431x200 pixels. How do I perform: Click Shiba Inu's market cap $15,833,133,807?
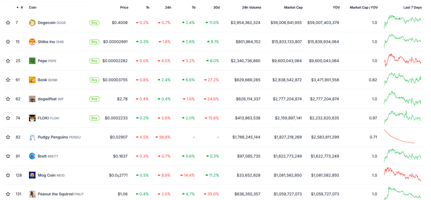[x=287, y=42]
